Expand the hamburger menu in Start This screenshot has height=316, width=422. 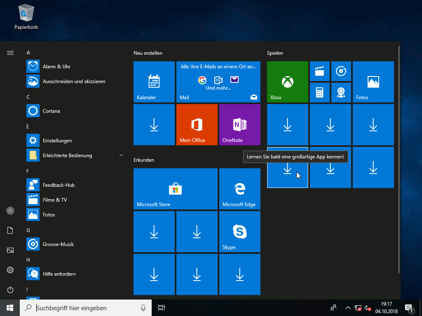[x=10, y=53]
